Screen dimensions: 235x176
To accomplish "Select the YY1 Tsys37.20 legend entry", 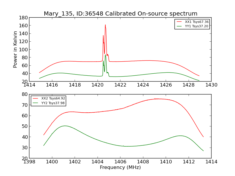I will pos(197,26).
